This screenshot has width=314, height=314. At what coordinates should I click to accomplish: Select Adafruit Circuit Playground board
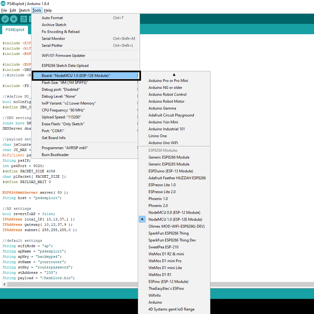(174, 115)
